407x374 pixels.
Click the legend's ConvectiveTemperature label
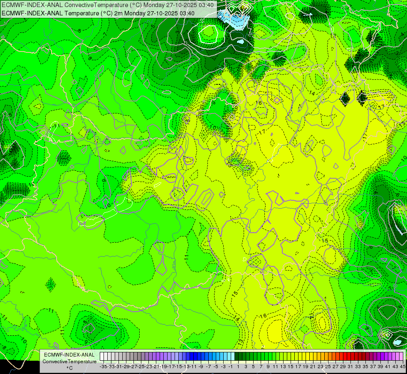(x=69, y=362)
